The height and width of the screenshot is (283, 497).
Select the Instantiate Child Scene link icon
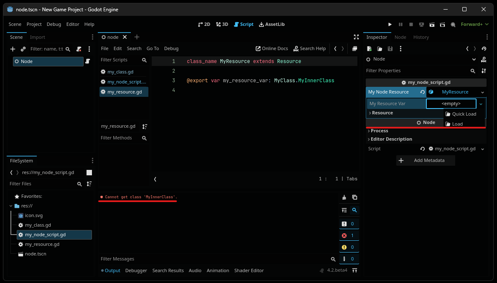tap(23, 49)
